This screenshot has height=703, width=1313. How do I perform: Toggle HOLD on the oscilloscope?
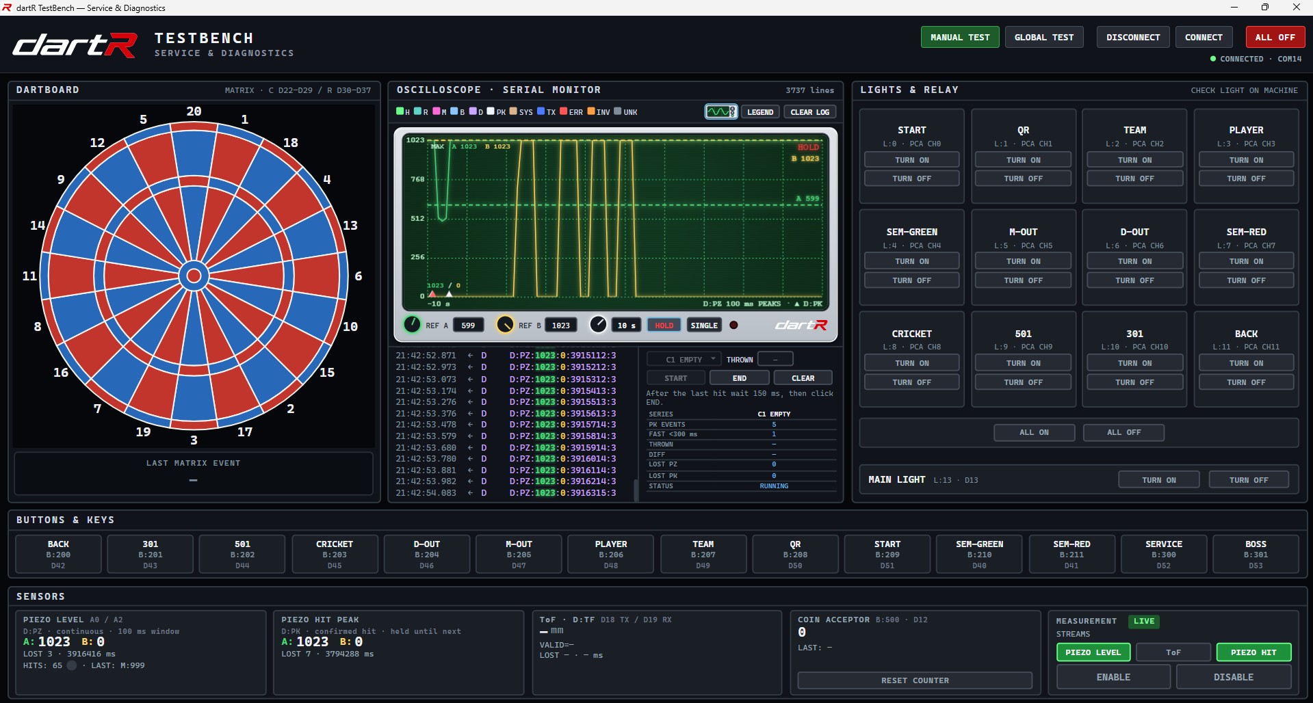[664, 326]
